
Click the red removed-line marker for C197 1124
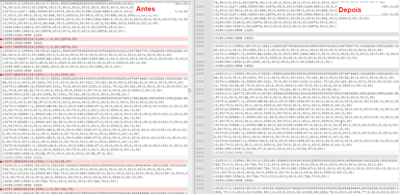pos(2,40)
